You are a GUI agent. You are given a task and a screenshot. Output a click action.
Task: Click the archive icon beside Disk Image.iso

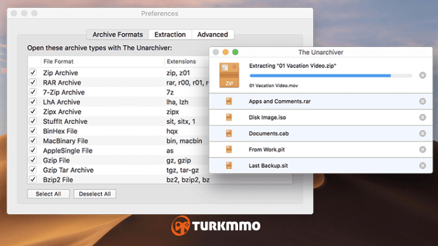coord(229,117)
